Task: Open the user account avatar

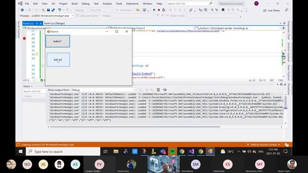Action: [257, 3]
